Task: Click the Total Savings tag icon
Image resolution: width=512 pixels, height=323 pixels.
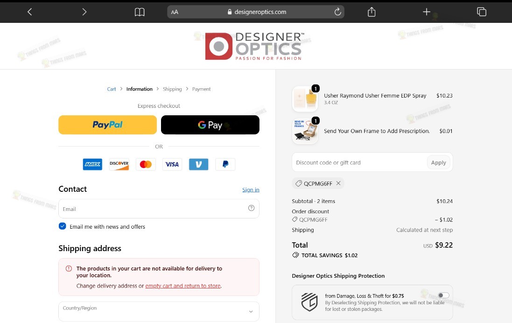Action: pyautogui.click(x=295, y=255)
